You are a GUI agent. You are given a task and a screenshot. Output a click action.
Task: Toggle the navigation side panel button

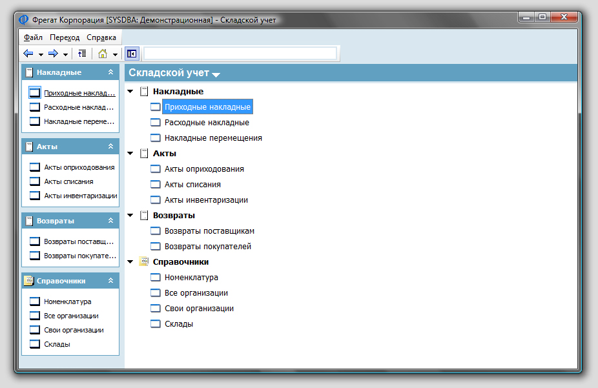132,54
